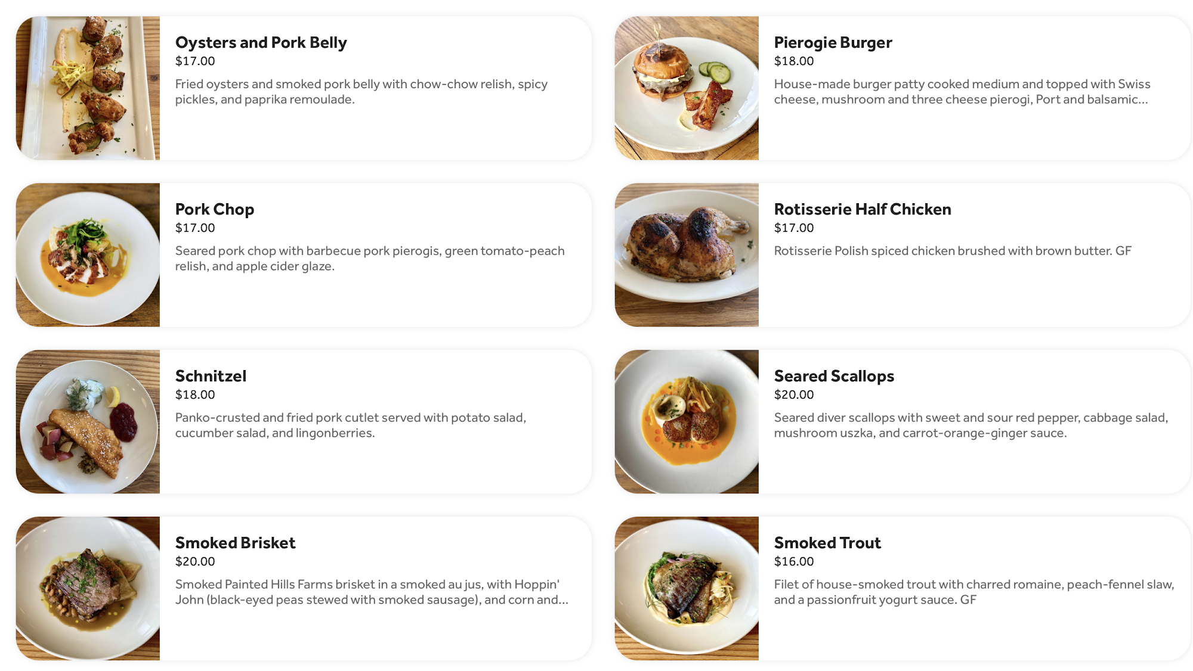Open the Oysters and Pork Belly photo
This screenshot has height=671, width=1193.
[88, 88]
